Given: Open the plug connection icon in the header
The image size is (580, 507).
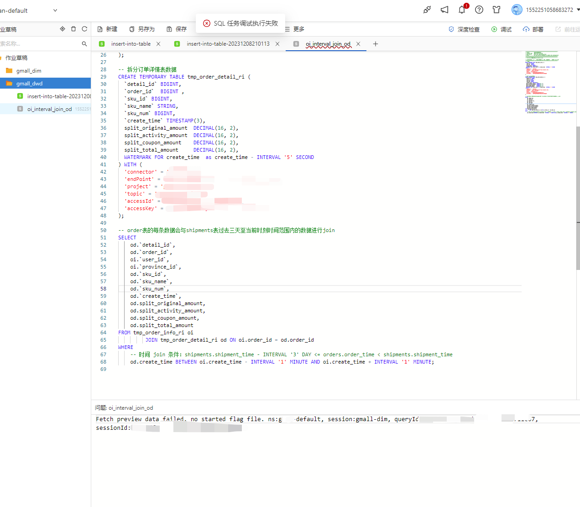Looking at the screenshot, I should coord(427,10).
